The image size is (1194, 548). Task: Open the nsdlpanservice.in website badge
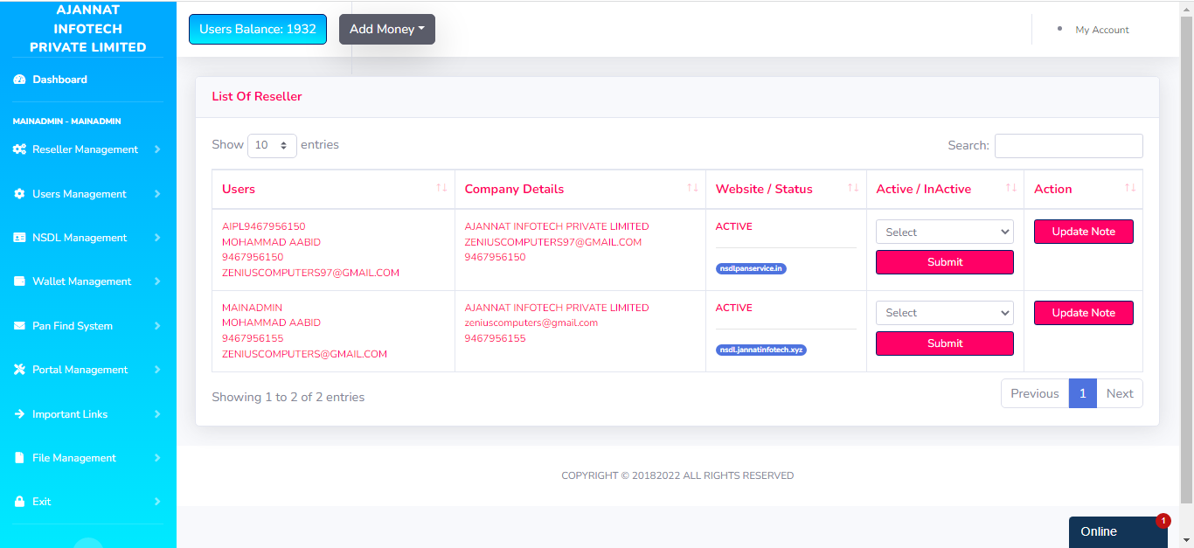751,269
